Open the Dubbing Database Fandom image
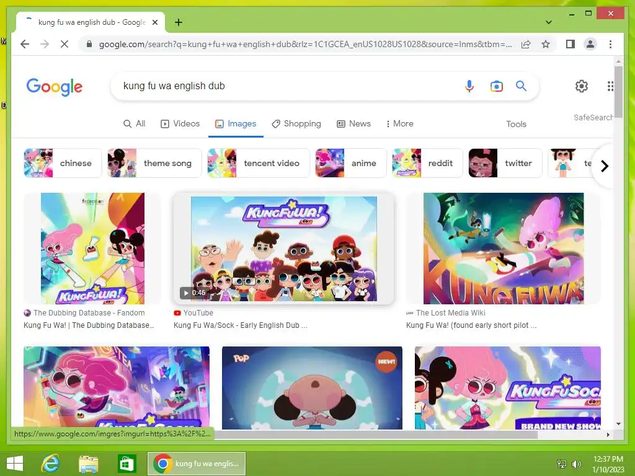 coord(92,249)
